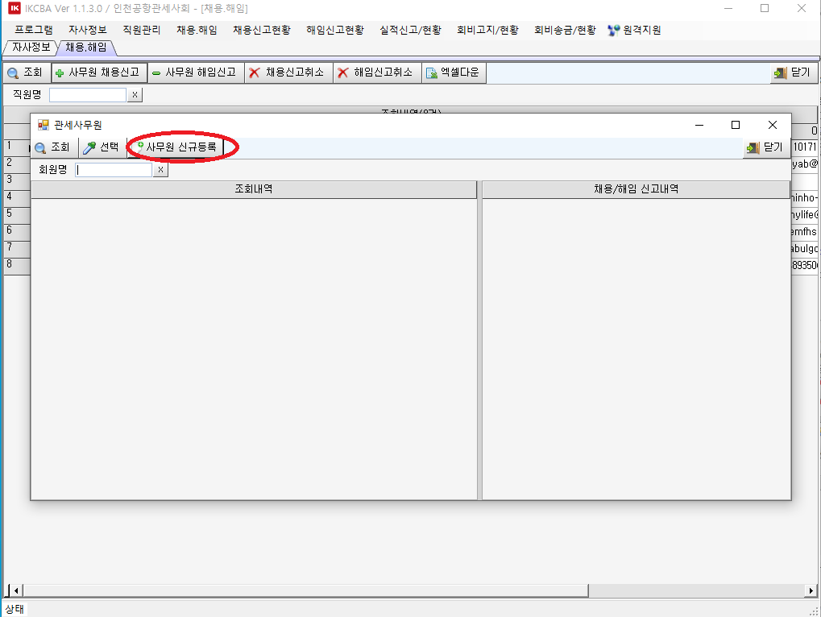Image resolution: width=821 pixels, height=617 pixels.
Task: Click 선택 button in dialog toolbar
Action: tap(102, 147)
